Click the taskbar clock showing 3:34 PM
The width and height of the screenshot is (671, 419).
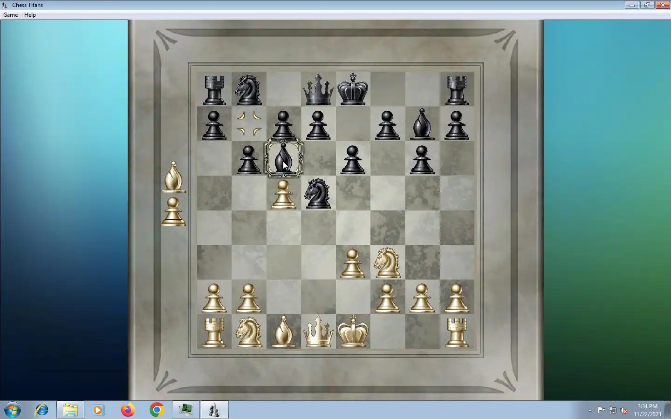pos(647,410)
